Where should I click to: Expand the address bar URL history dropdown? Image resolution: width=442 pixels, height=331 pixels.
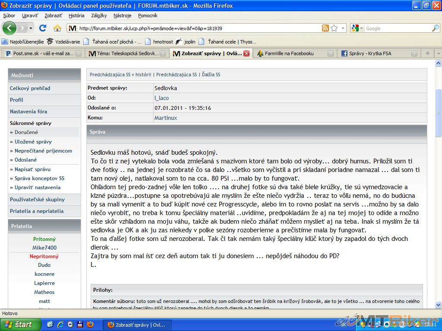coord(343,28)
